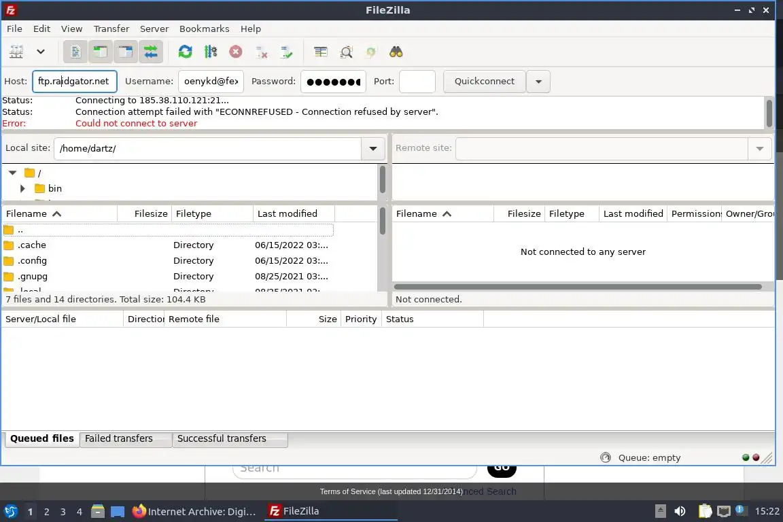Click the taskbar clipboard tray icon

click(x=705, y=511)
